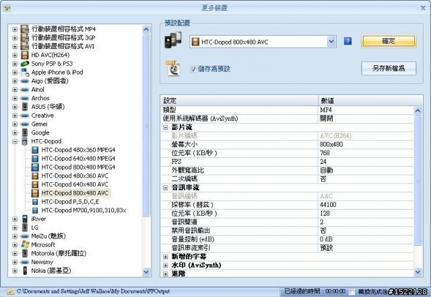Click the HTC-Dopod device icon
431x297 pixels.
click(25, 141)
